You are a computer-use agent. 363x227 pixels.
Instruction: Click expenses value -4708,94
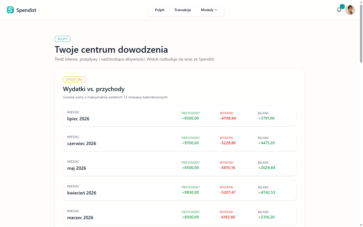tap(228, 118)
